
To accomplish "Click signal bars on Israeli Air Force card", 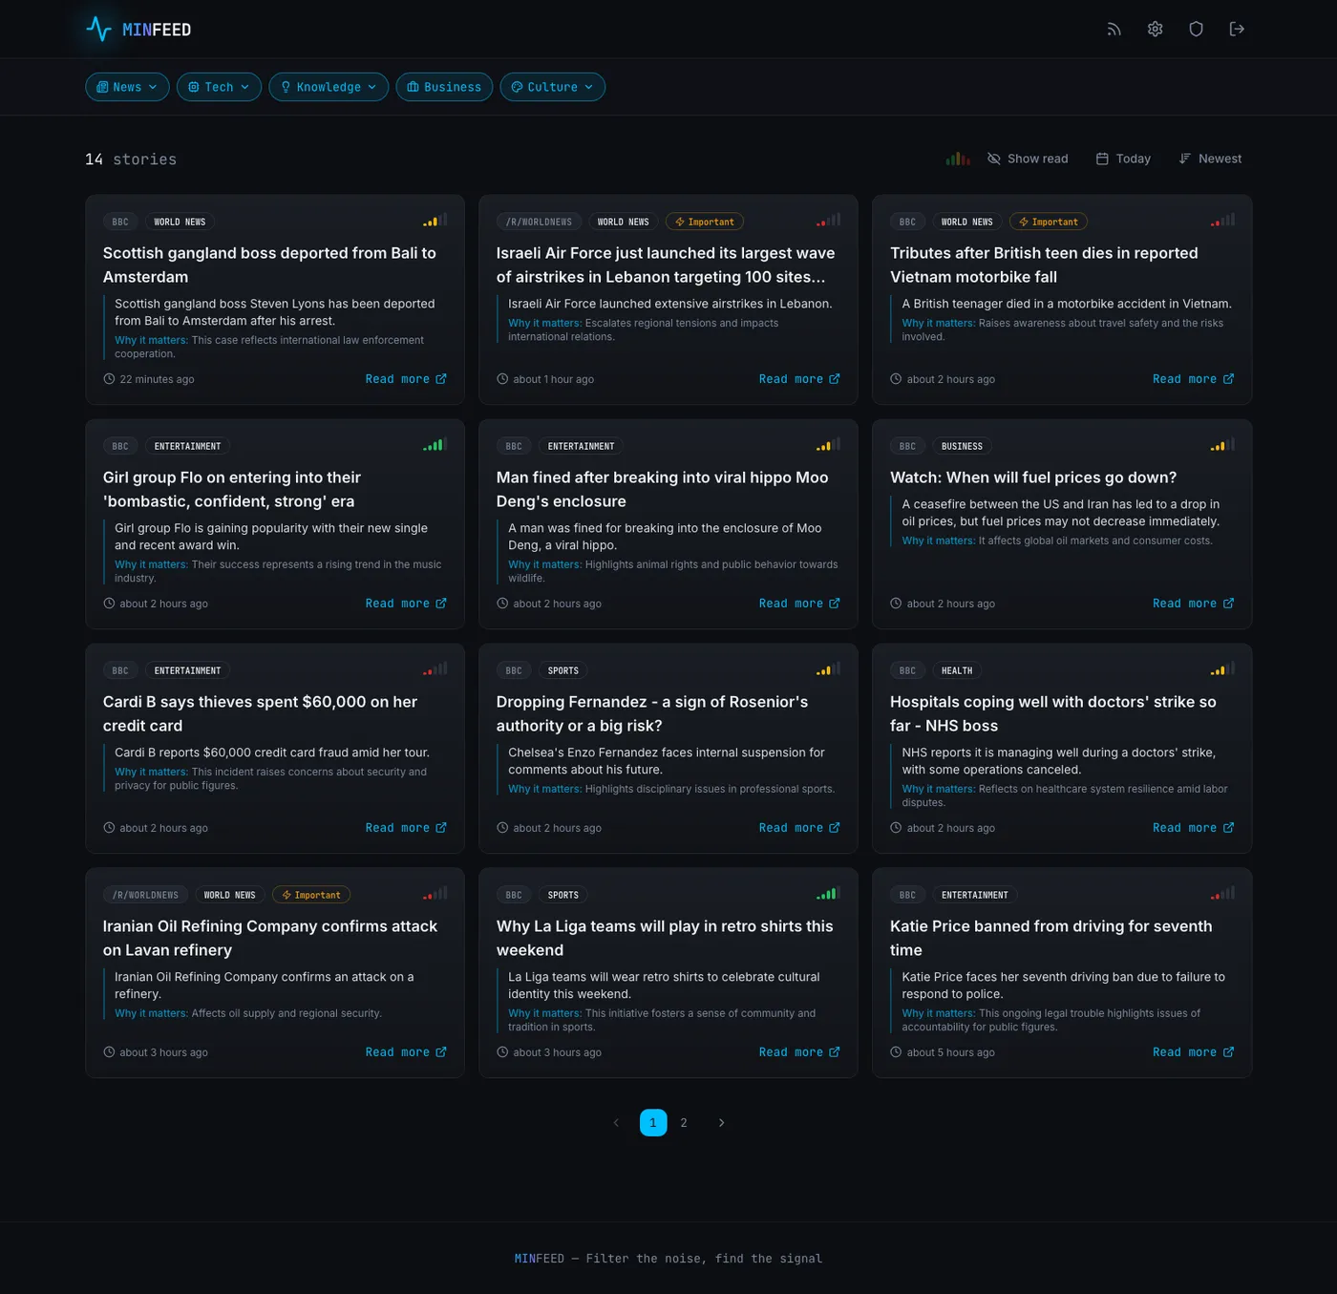I will point(829,221).
